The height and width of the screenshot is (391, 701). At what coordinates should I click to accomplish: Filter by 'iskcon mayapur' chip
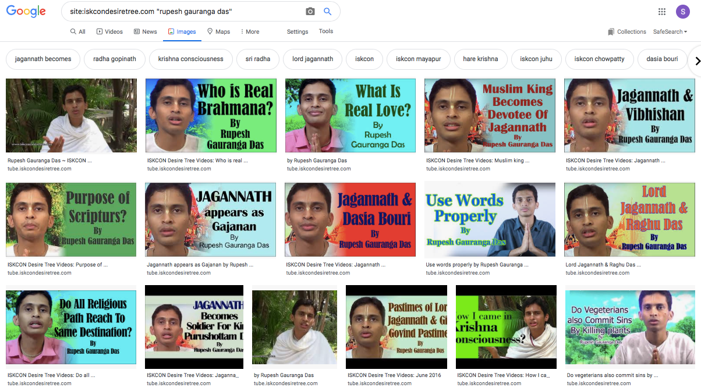pos(418,59)
